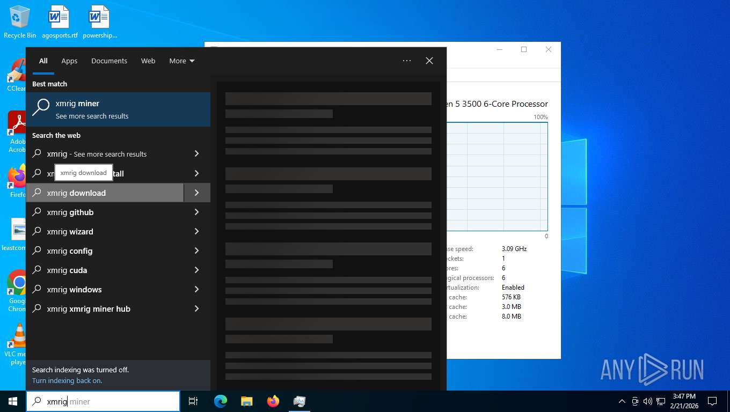Expand arrow beside xmrig miner hub

coord(197,308)
